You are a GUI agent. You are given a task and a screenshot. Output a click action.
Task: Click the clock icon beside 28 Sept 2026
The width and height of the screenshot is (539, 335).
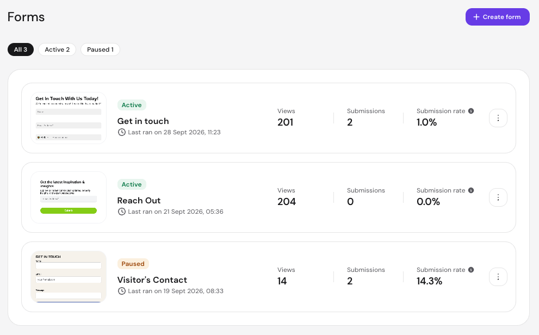click(x=122, y=132)
